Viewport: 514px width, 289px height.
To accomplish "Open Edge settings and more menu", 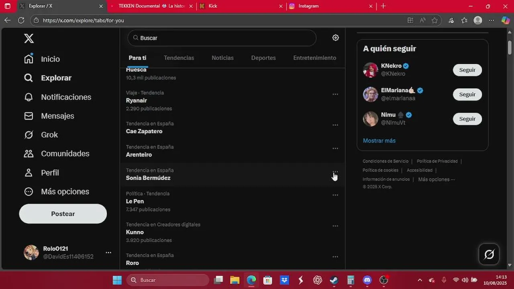I will 492,20.
